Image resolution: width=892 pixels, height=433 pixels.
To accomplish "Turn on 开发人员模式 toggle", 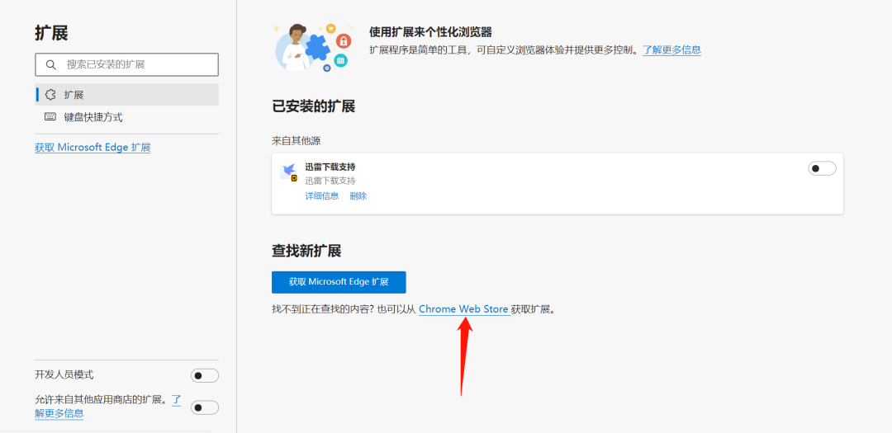I will tap(205, 375).
